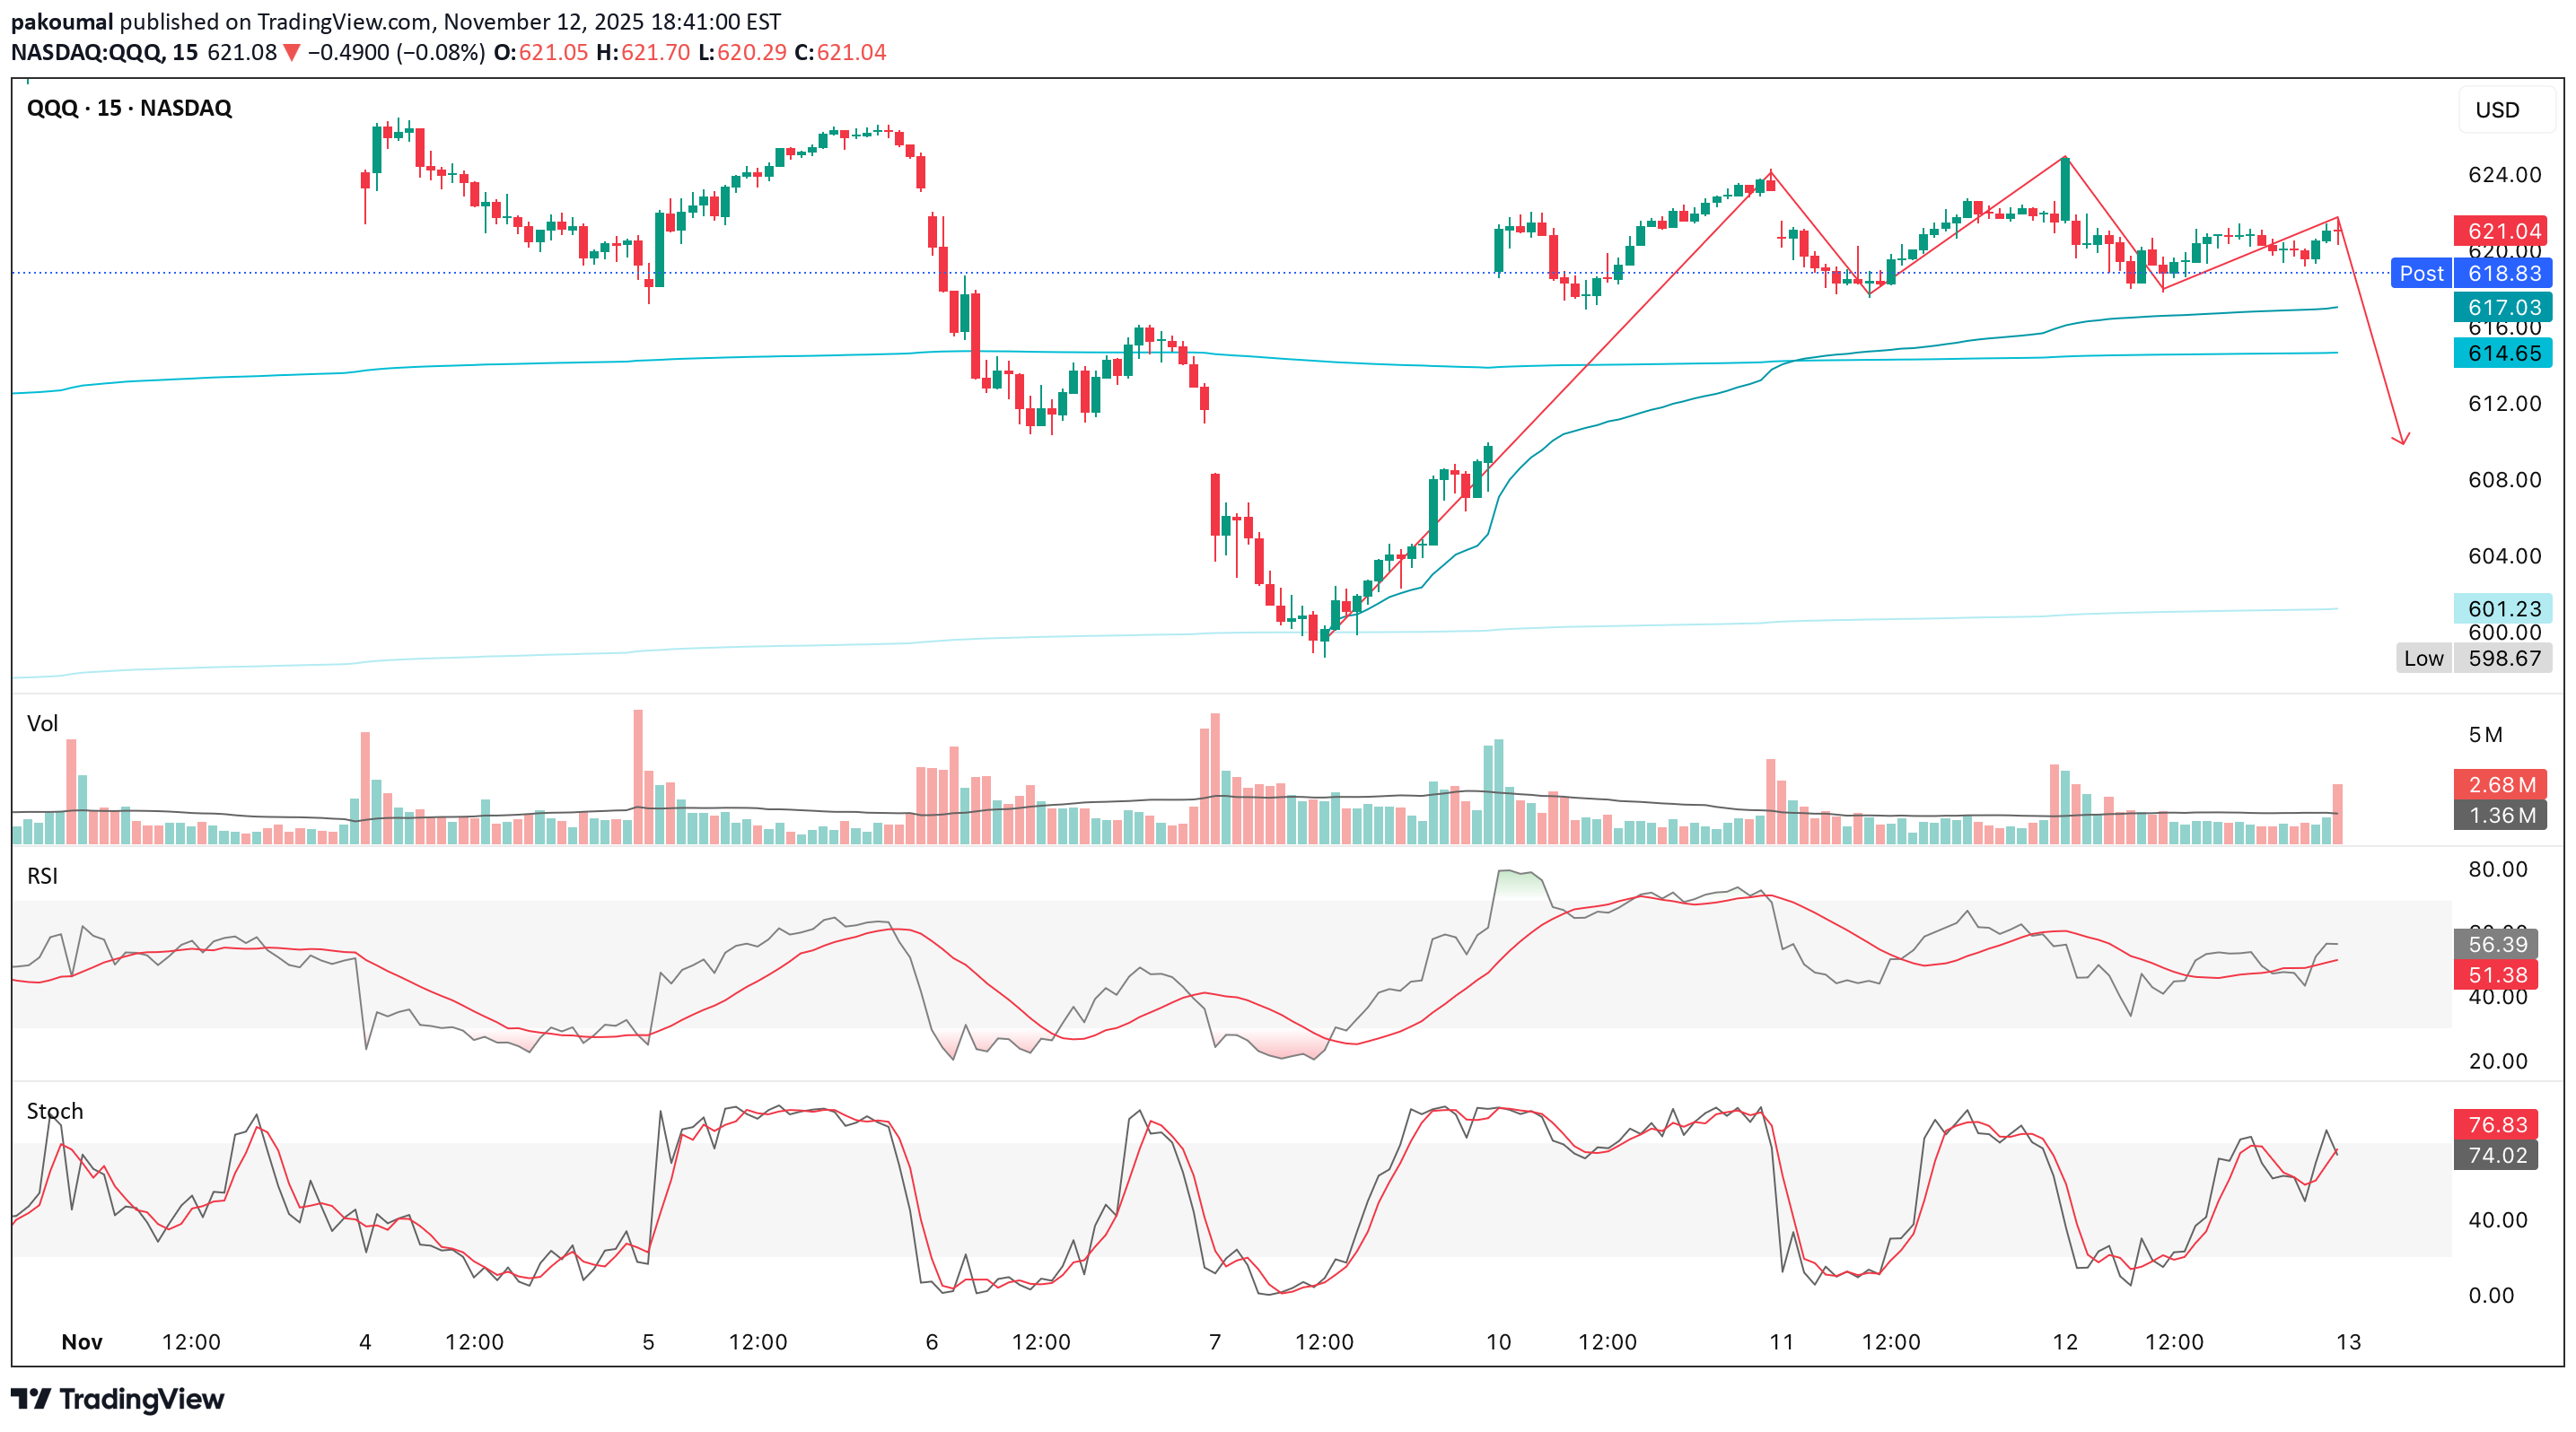Open the QQQ · 15 · NASDAQ symbol legend
The height and width of the screenshot is (1432, 2576).
coord(129,108)
